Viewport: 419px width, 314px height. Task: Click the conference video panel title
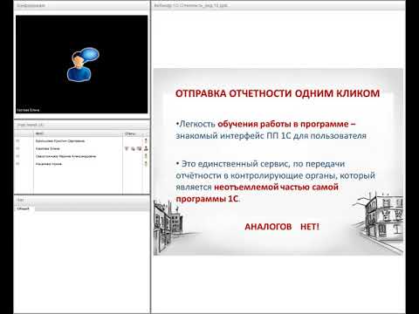point(31,5)
